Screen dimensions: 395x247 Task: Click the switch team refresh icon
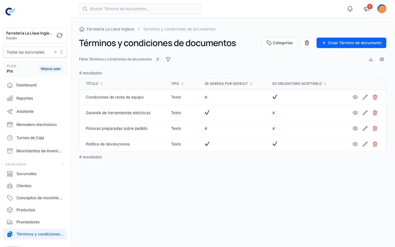60,36
